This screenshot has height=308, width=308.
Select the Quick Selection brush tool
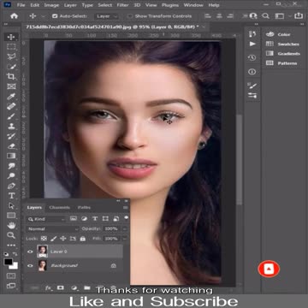point(11,67)
